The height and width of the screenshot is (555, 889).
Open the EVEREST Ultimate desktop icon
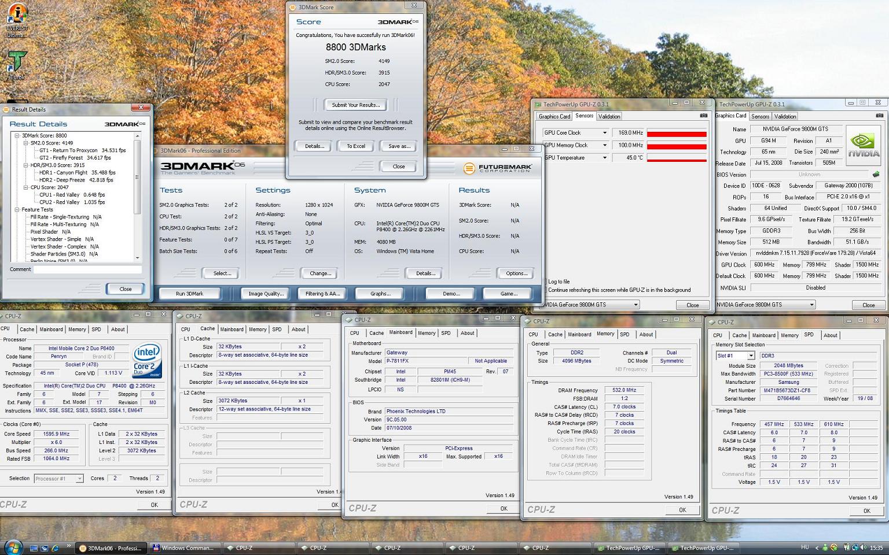(17, 20)
